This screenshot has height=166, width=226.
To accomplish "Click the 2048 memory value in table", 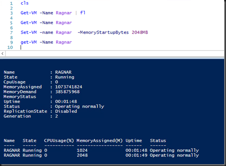I will (82, 155).
